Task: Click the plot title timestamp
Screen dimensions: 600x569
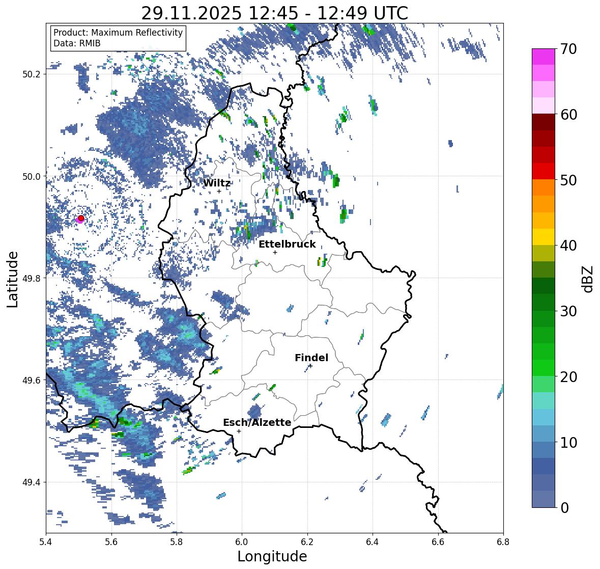Action: click(275, 13)
